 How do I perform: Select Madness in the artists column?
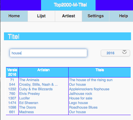coord(27,112)
